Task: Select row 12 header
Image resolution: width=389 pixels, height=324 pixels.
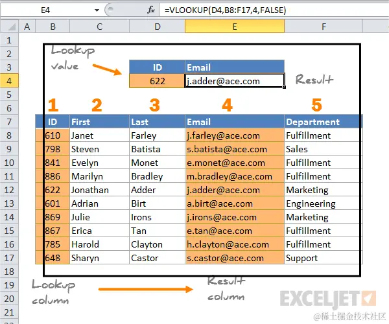Action: tap(9, 190)
